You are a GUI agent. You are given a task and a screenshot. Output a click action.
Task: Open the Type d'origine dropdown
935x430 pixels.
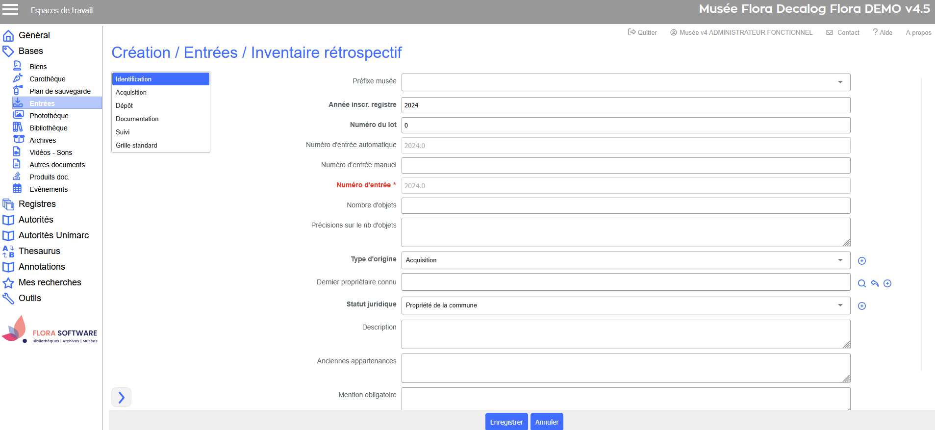click(x=625, y=260)
